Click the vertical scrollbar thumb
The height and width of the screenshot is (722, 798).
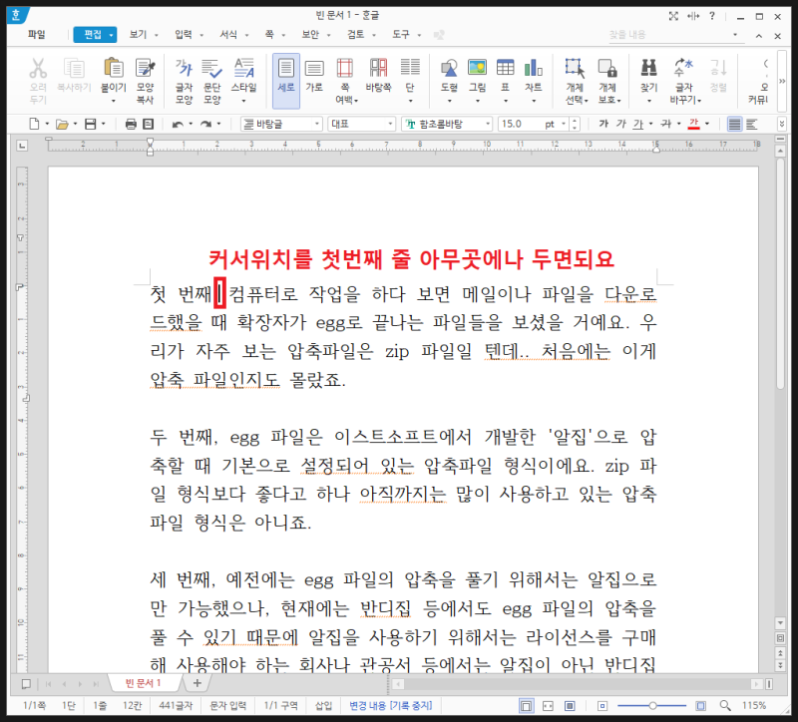(781, 273)
